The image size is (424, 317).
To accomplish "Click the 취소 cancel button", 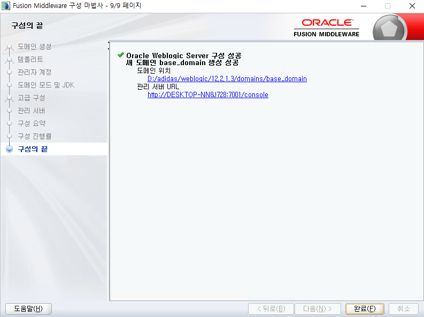I will [404, 308].
